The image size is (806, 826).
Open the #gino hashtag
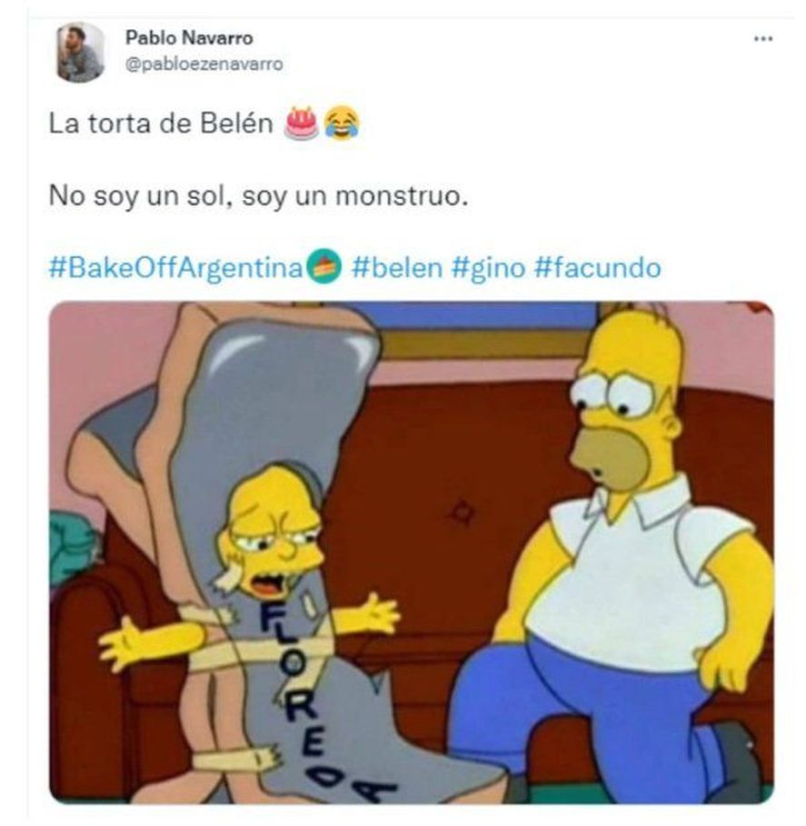(488, 267)
